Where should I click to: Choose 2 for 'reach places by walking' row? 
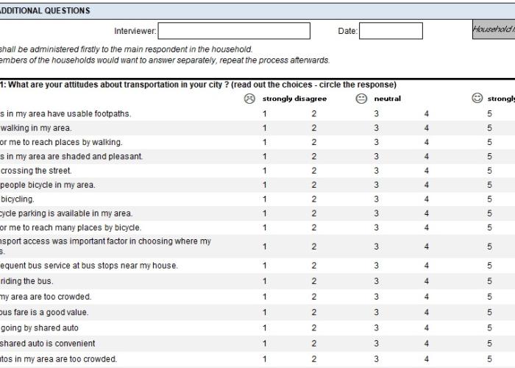tap(314, 142)
